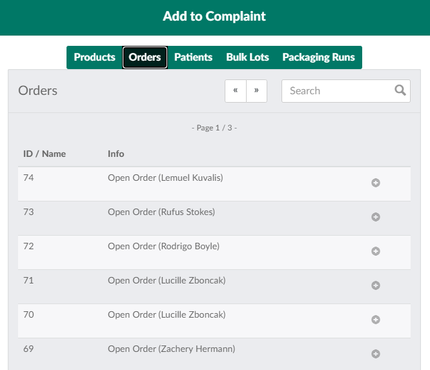Click the search magnifying glass icon
Viewport: 430px width, 370px height.
tap(400, 90)
